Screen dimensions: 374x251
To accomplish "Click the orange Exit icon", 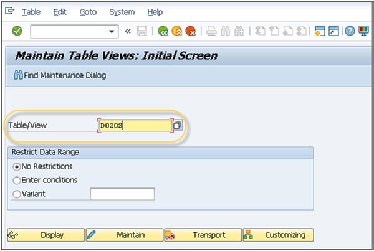I will tap(177, 31).
